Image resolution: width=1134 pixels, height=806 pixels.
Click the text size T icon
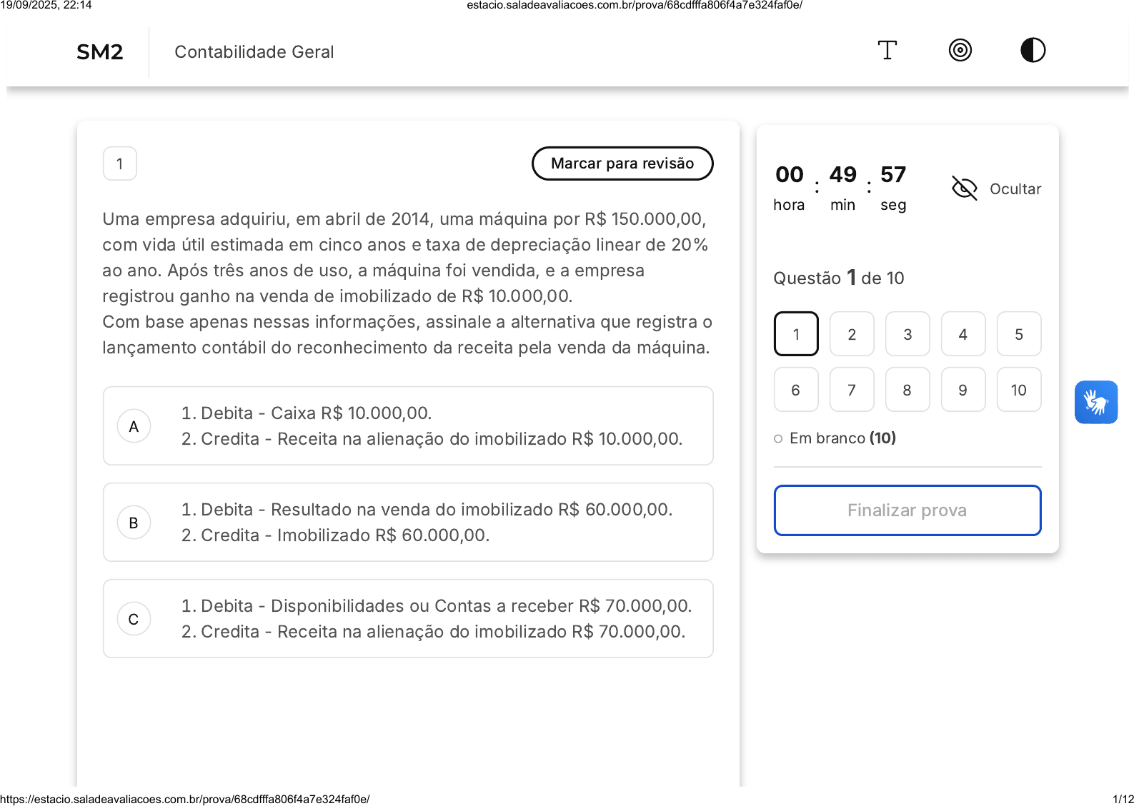pyautogui.click(x=887, y=50)
